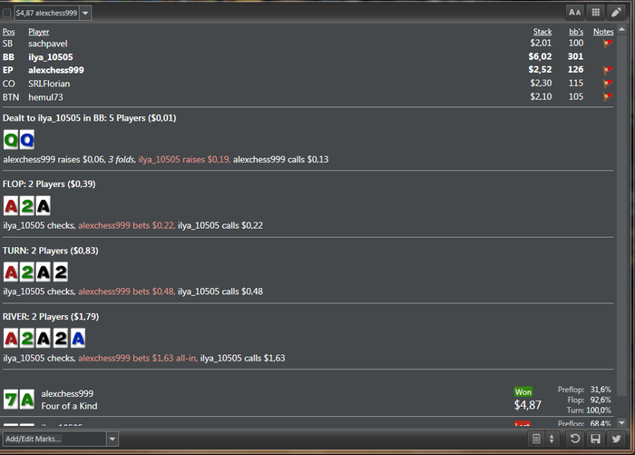Open sachpavel's red note flag

pos(608,44)
